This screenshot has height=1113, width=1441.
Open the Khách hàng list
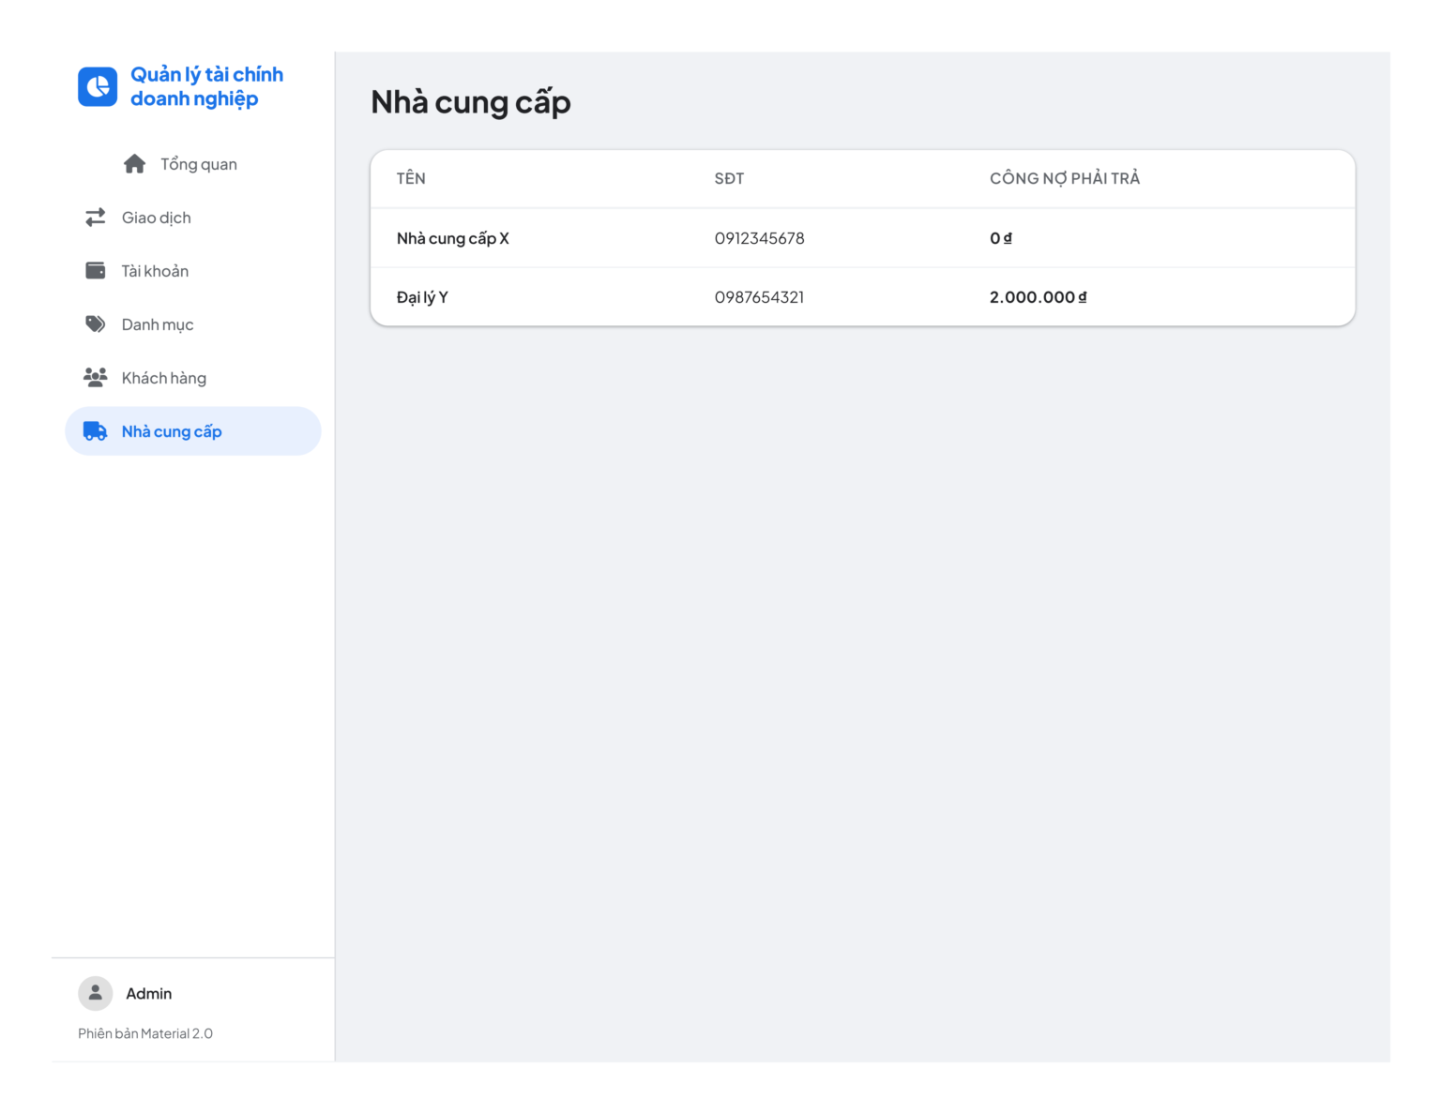193,378
